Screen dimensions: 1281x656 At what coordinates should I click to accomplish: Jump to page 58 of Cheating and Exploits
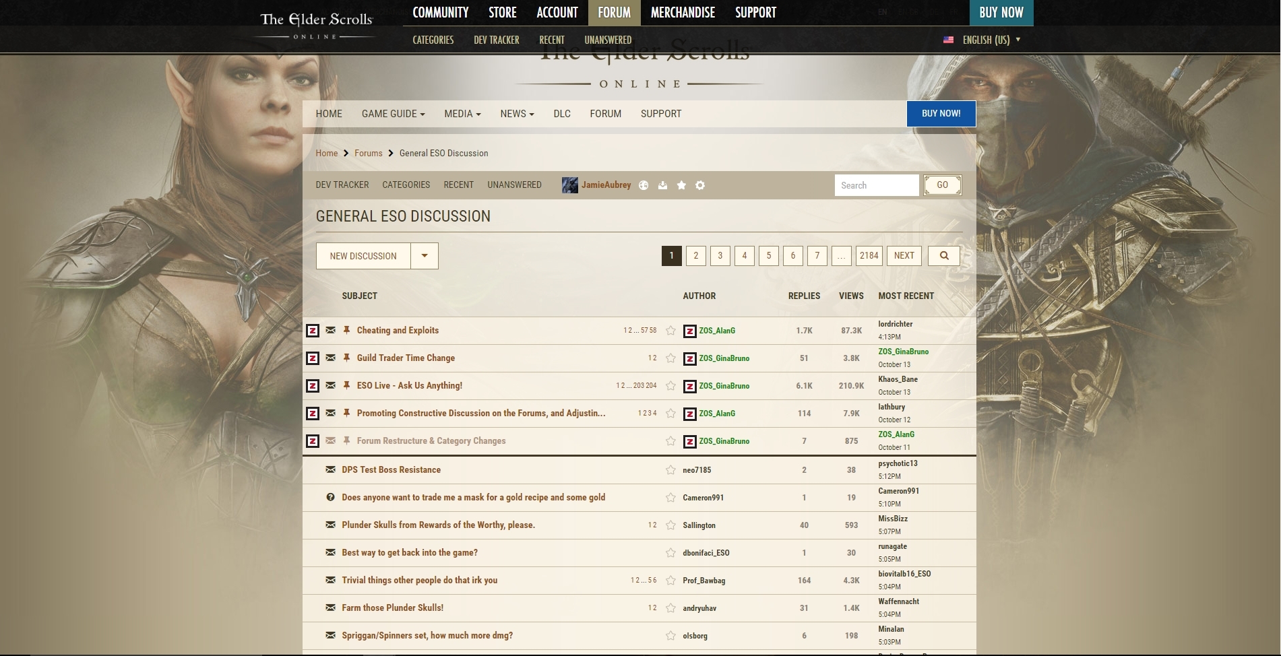[653, 331]
